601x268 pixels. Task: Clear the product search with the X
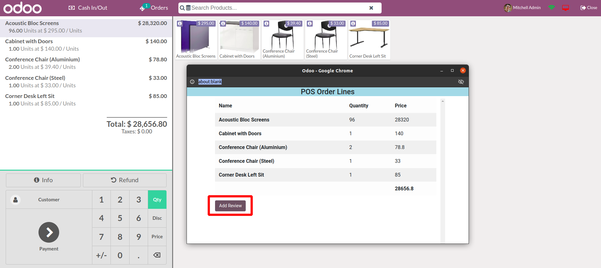pyautogui.click(x=371, y=8)
